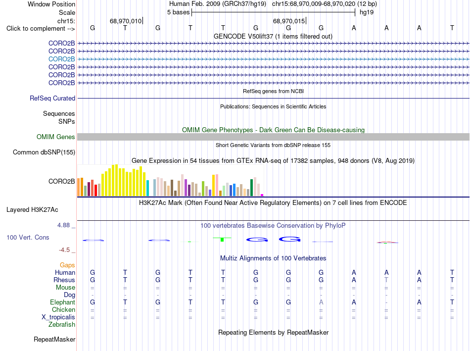
Task: Click the green T logo in conservation track
Action: click(222, 240)
